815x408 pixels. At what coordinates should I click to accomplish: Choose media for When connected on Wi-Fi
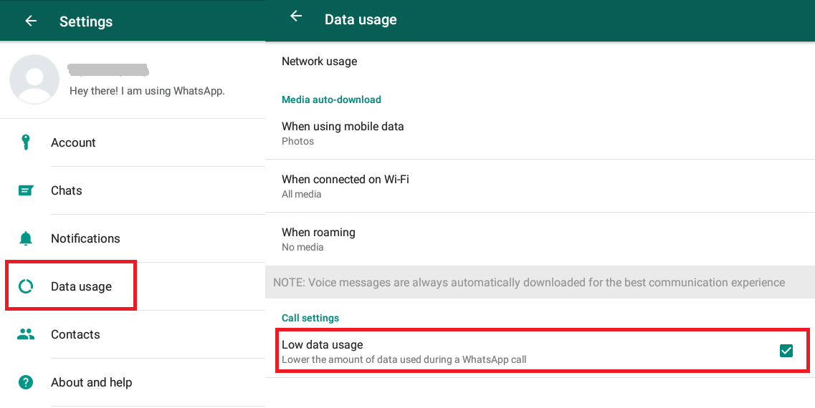[540, 186]
